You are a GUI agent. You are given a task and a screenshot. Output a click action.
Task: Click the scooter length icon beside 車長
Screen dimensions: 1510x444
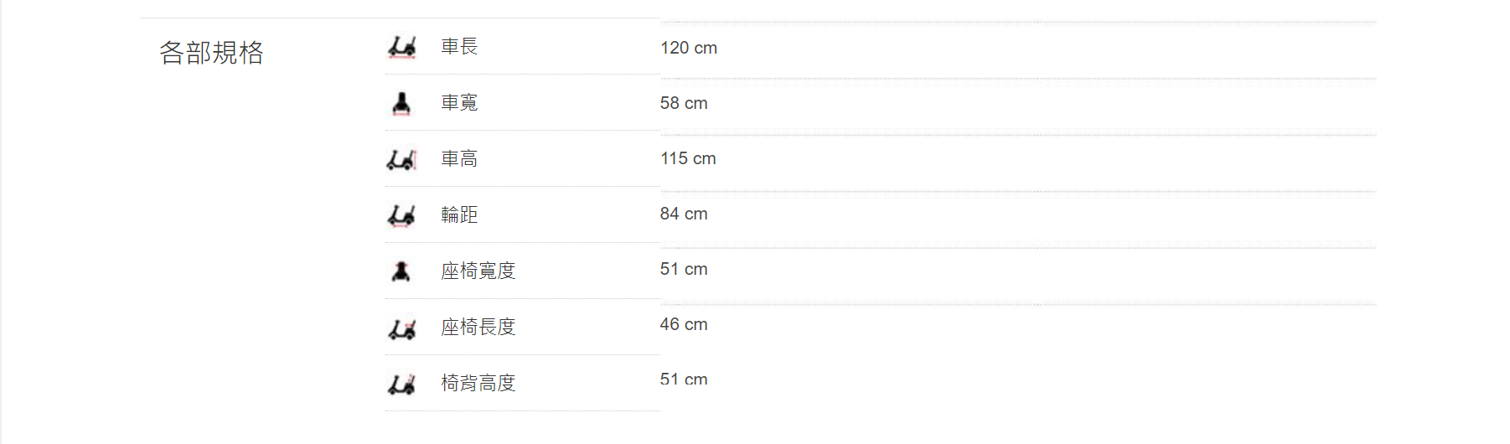click(x=401, y=47)
